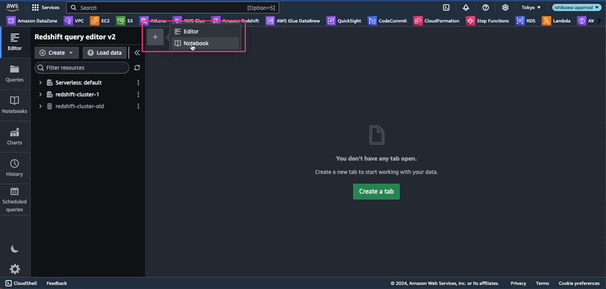Open VPC service shortcut
The height and width of the screenshot is (289, 606).
pyautogui.click(x=74, y=21)
